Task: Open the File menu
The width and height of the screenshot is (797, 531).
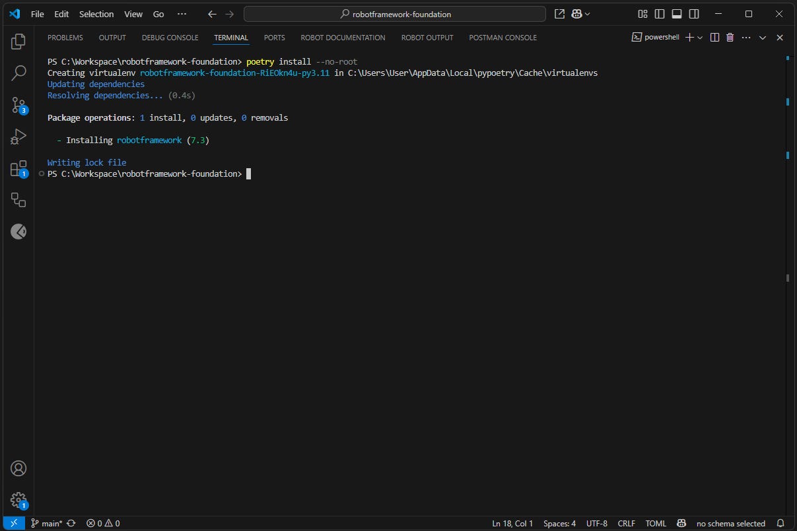Action: 38,14
